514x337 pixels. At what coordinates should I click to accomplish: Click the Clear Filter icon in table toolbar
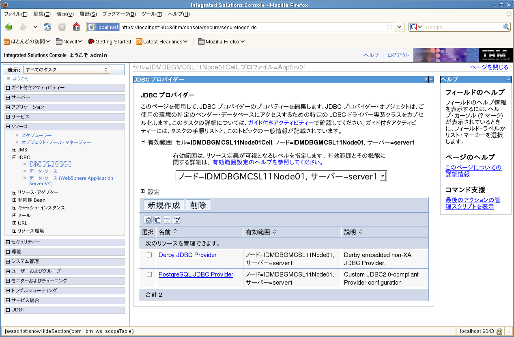(177, 220)
